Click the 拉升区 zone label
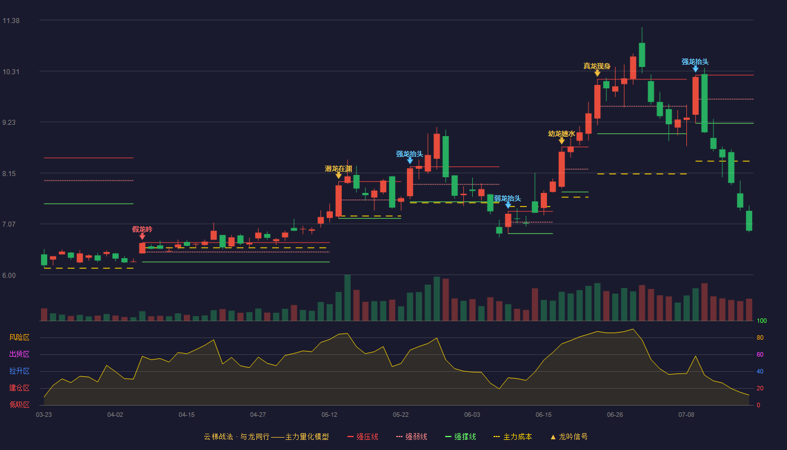 pos(19,371)
